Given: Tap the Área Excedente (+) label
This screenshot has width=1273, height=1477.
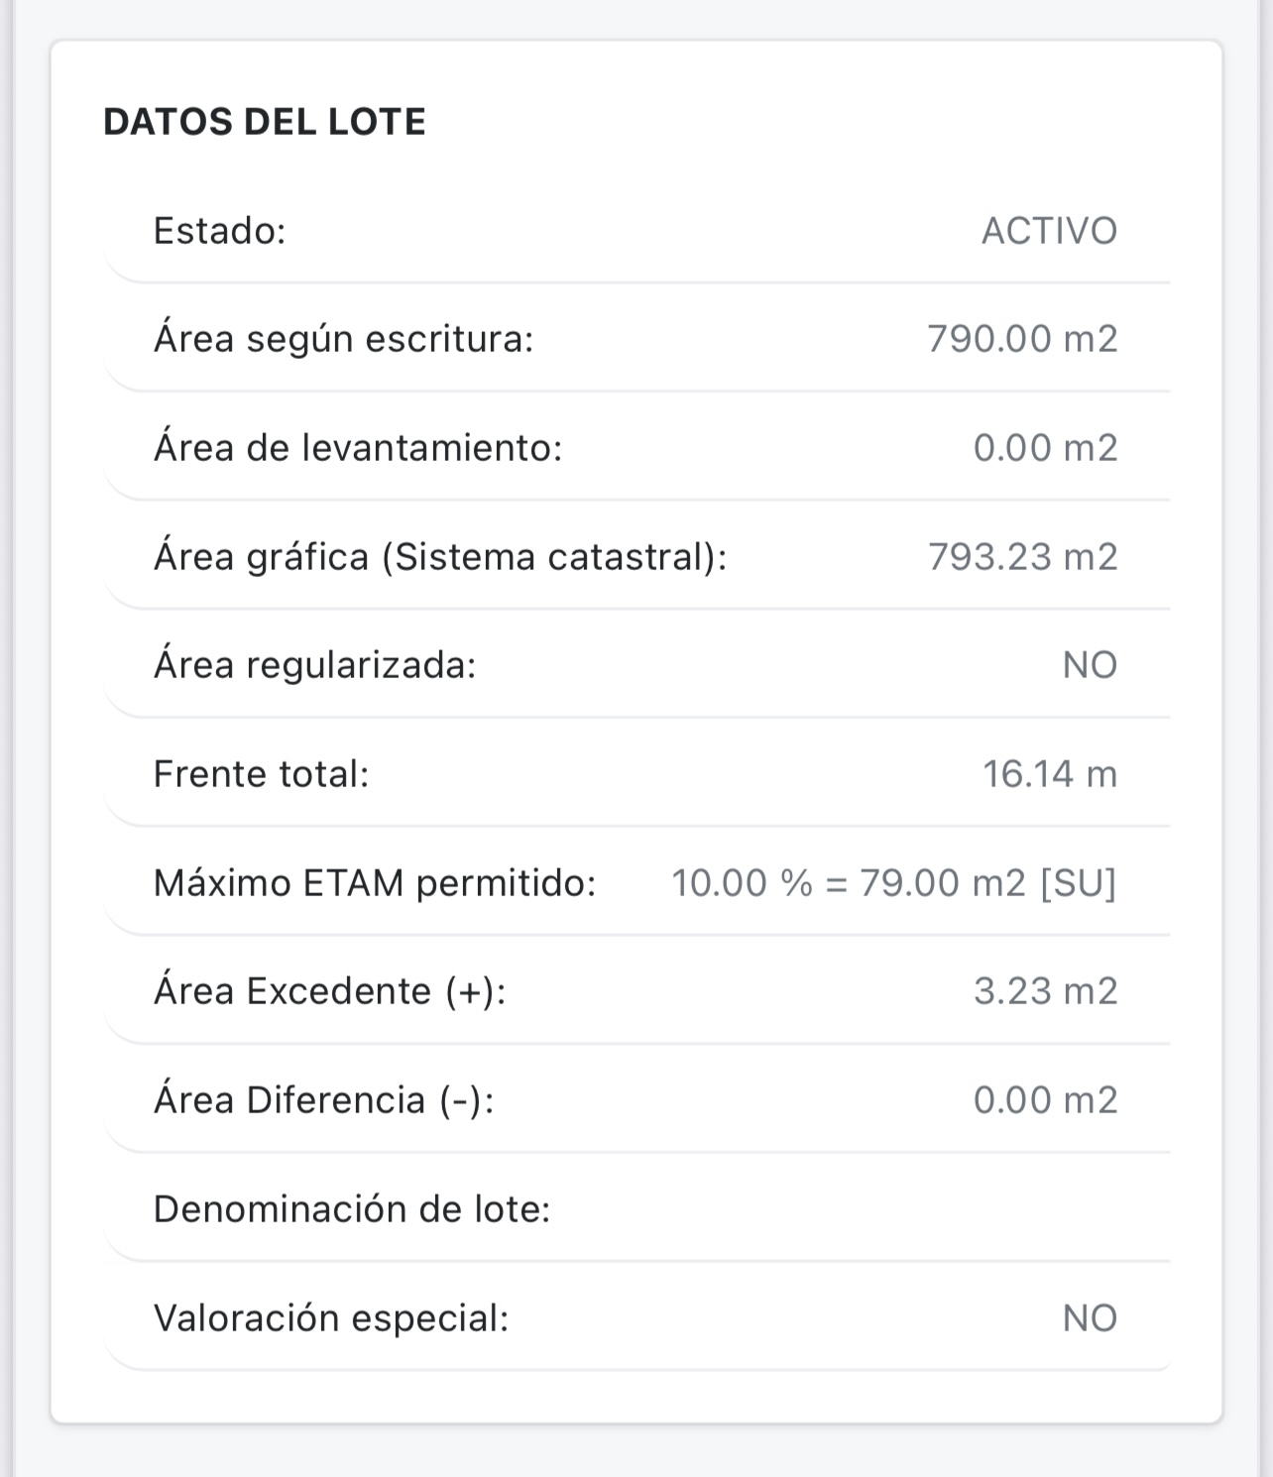Looking at the screenshot, I should click(329, 991).
